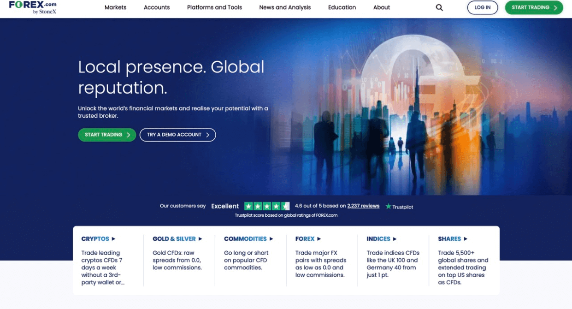Open the About menu
572x309 pixels.
(382, 7)
